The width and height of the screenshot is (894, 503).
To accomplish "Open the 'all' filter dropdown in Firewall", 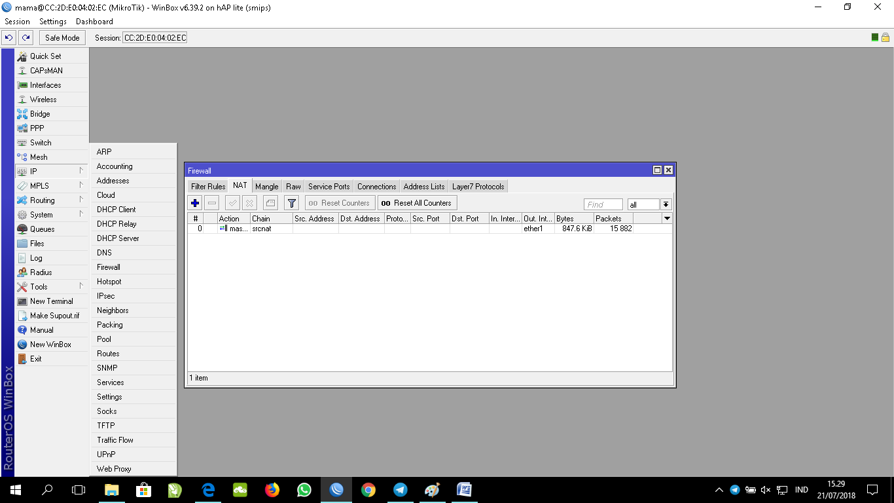I will pyautogui.click(x=666, y=204).
